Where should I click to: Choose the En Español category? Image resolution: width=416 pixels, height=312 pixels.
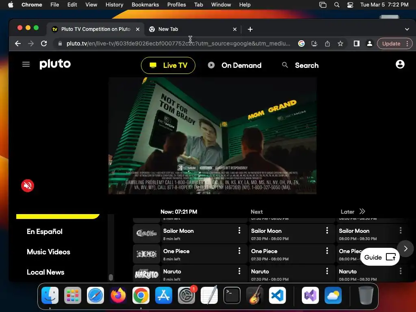[45, 231]
